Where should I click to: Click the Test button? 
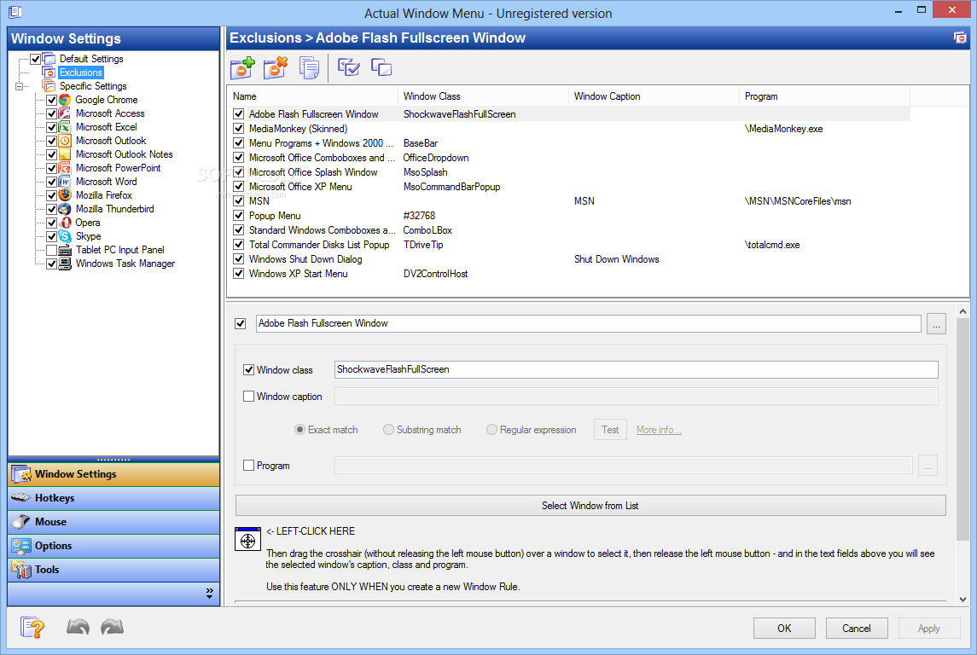pyautogui.click(x=610, y=430)
